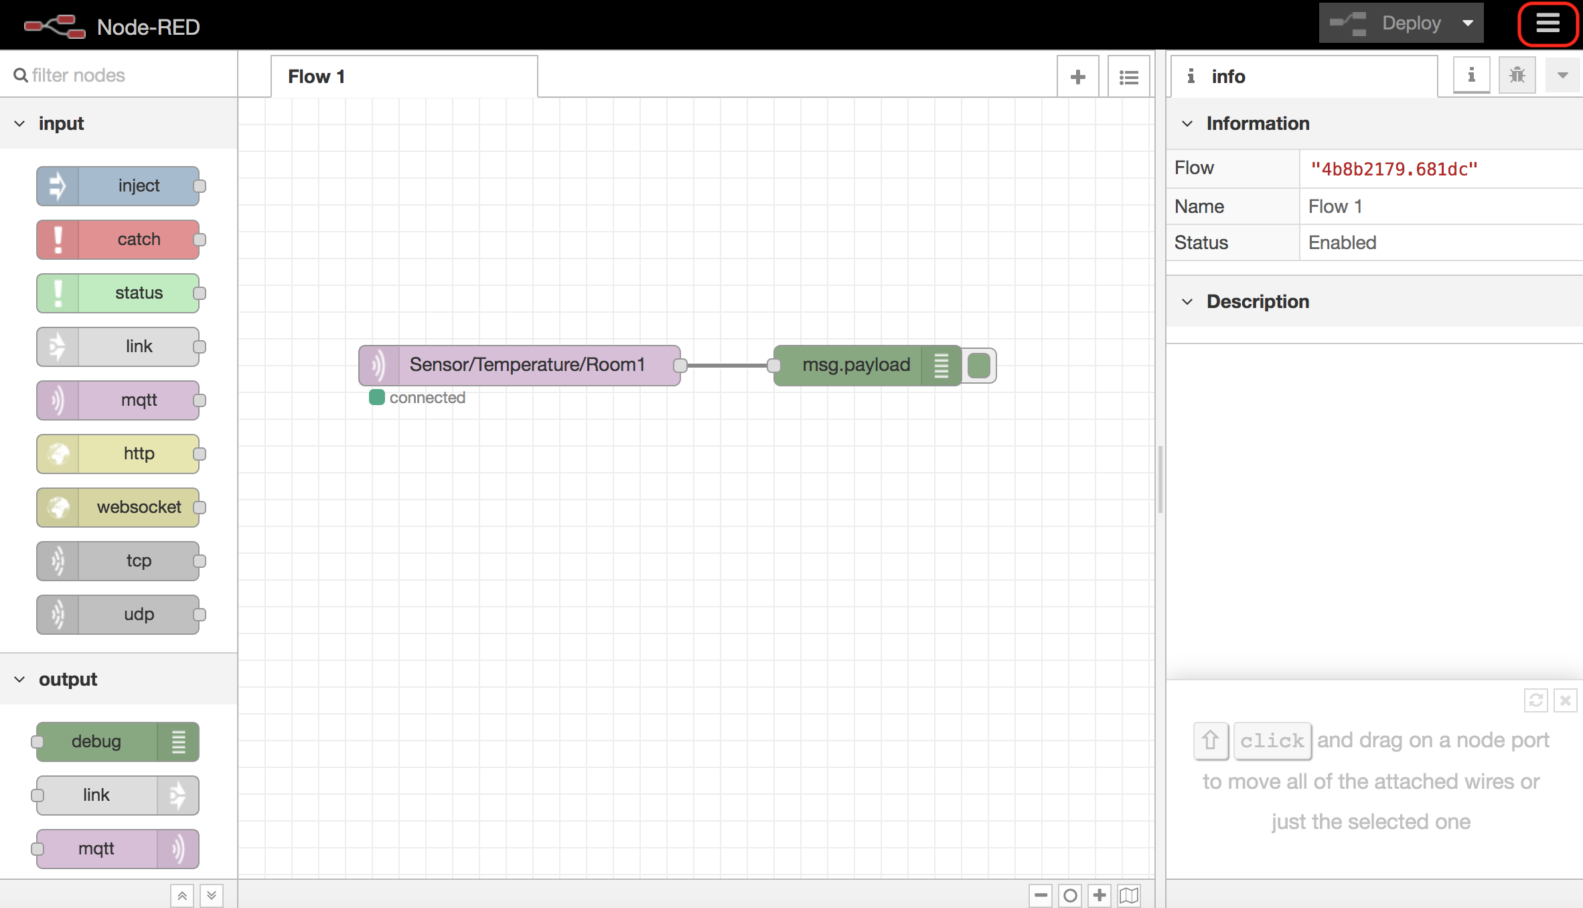Open the Deploy options dropdown arrow
The height and width of the screenshot is (908, 1583).
1468,23
